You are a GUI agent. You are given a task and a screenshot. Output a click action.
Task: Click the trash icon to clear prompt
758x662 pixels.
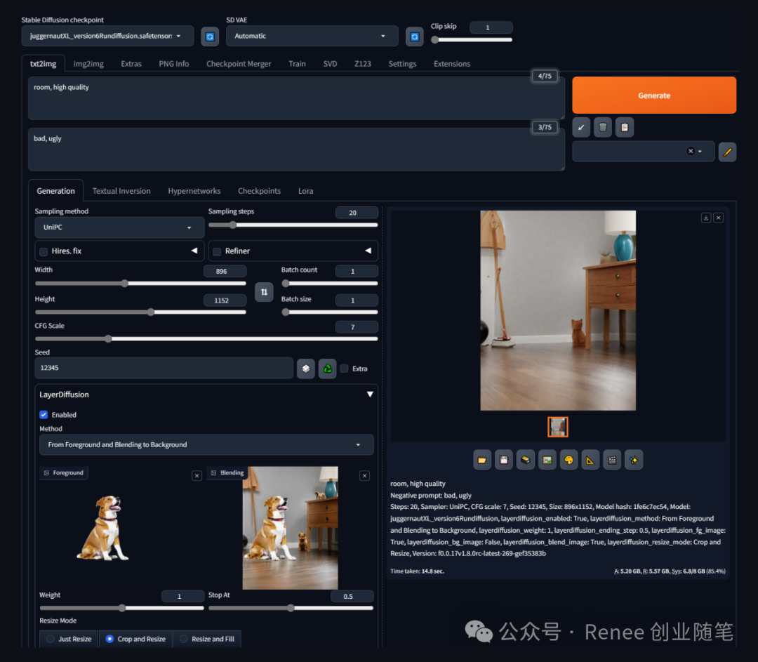click(x=603, y=127)
